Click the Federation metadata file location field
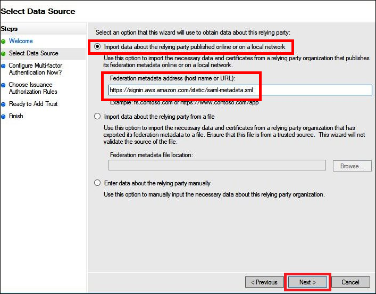 (x=218, y=165)
